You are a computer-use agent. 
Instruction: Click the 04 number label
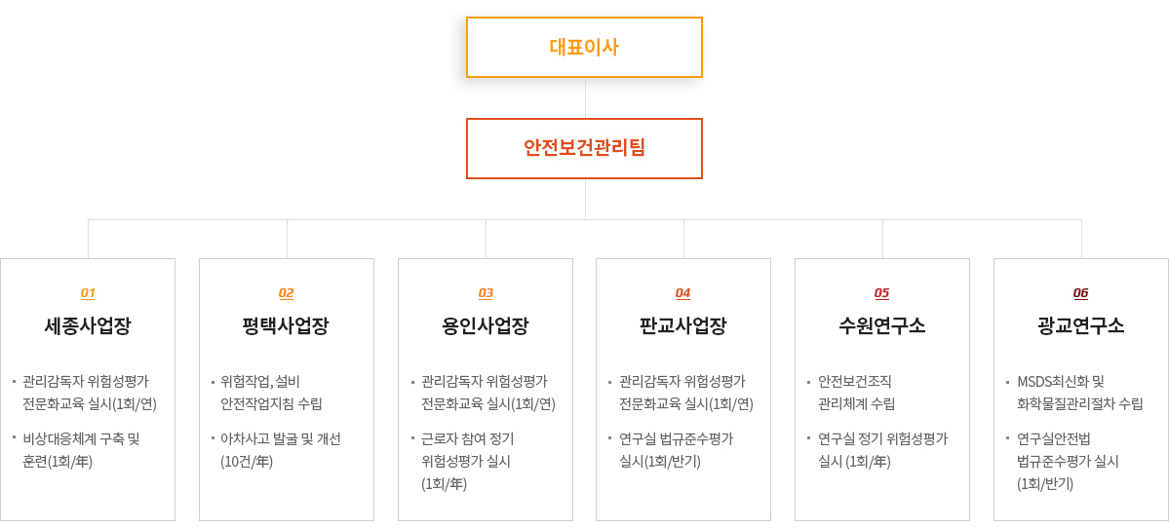tap(682, 293)
